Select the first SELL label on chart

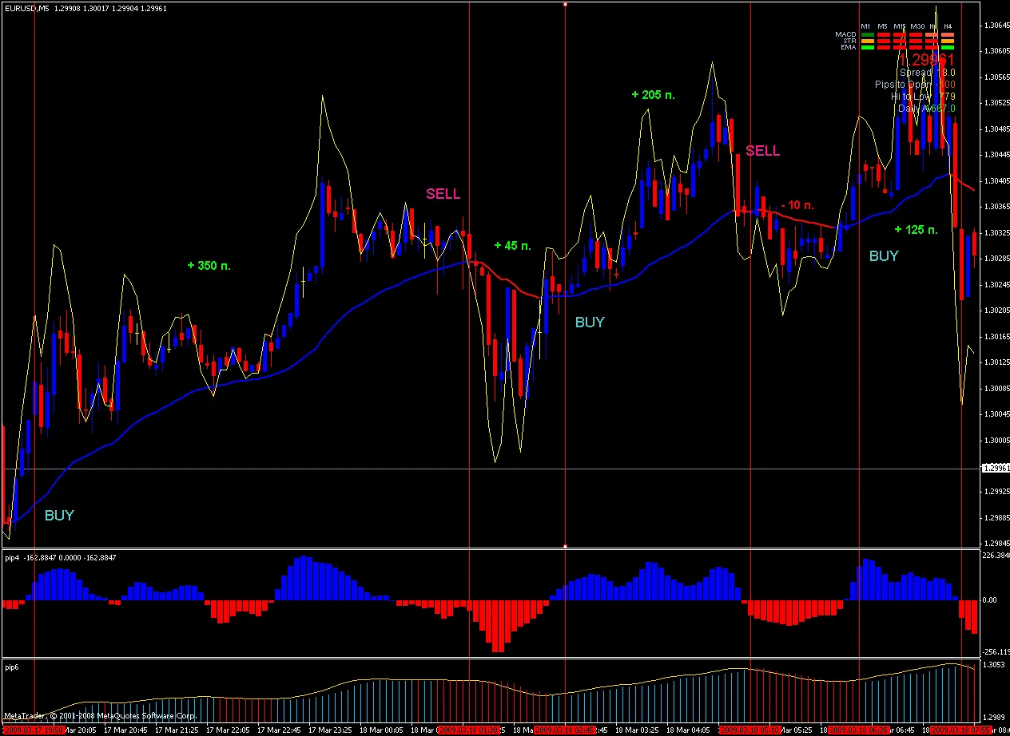click(x=443, y=194)
